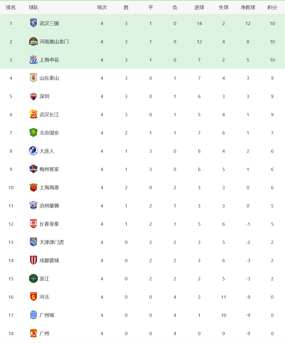Click the 北京国安 green badge

(x=33, y=133)
